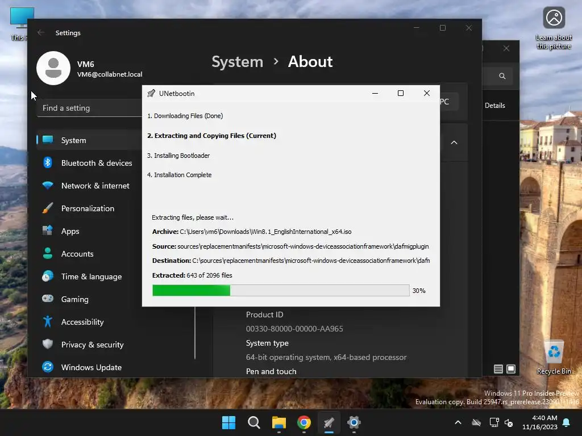Open the notifications bell icon

pos(567,422)
